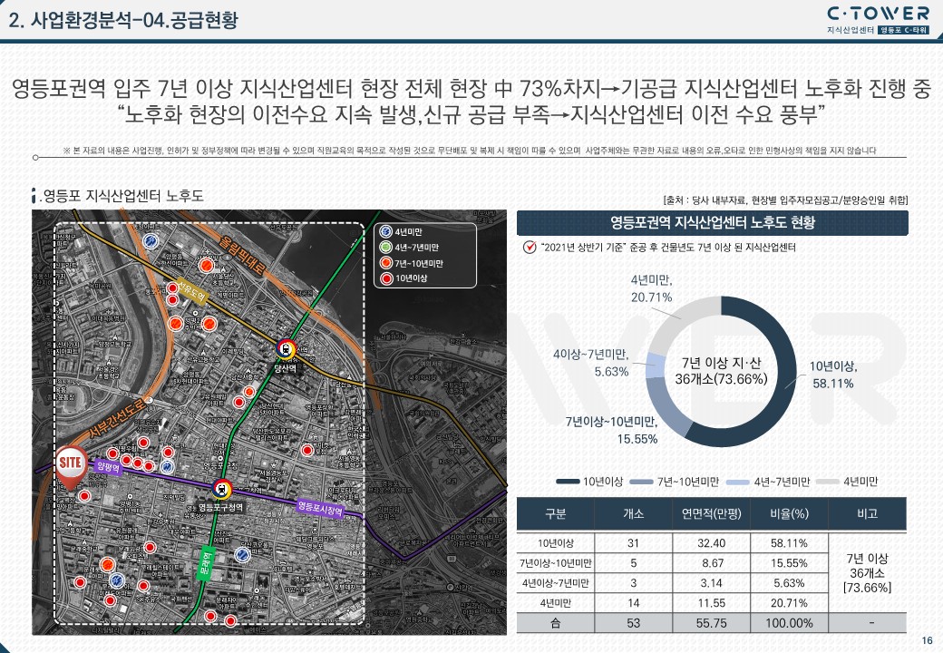943x653 pixels.
Task: Click the slide title 사업환경분석-04.공급현황
Action: tap(126, 20)
